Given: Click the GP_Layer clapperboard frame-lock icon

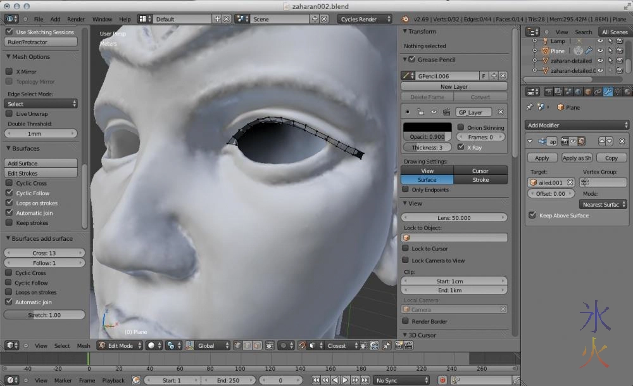Looking at the screenshot, I should coord(447,112).
